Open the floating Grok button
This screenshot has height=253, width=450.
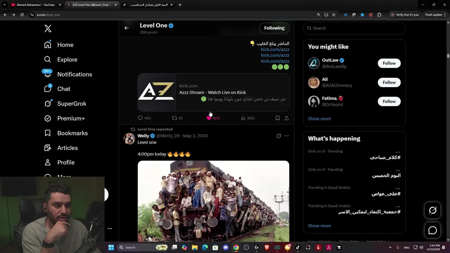coord(432,210)
